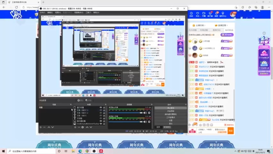Switch to the 控件 controls tab
The width and height of the screenshot is (273, 154).
point(158,127)
